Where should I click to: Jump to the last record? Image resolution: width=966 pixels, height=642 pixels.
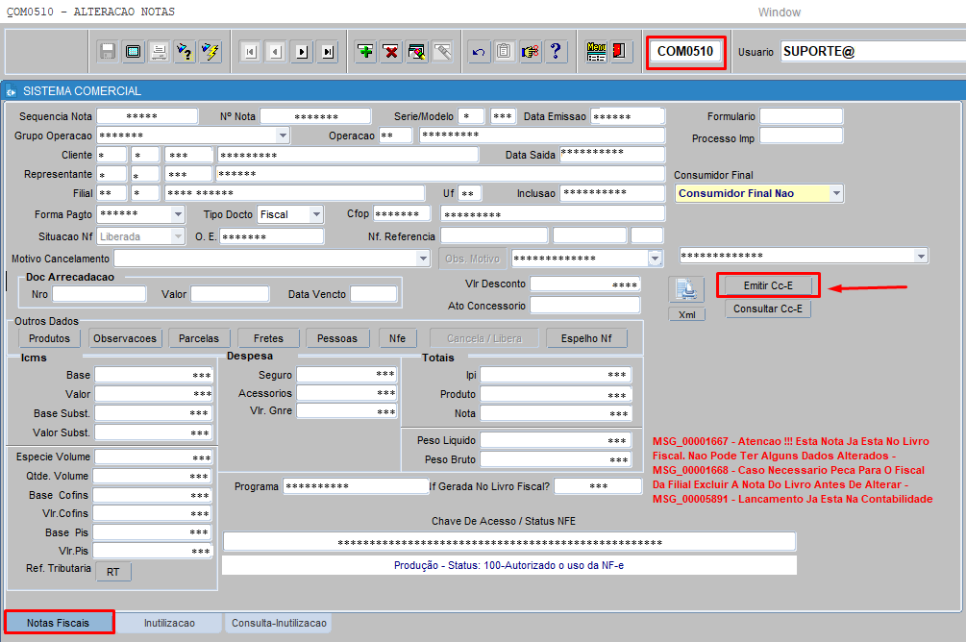tap(328, 52)
